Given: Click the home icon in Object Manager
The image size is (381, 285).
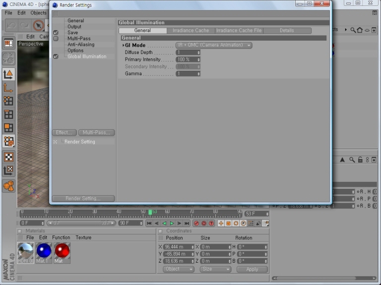Looking at the screenshot, I should [x=360, y=30].
